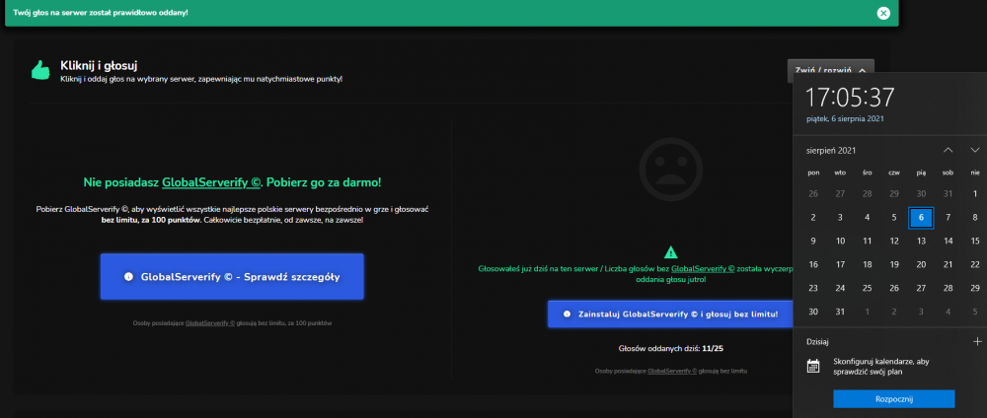Open GlobalServerify link below the vote counter
Viewport: 987px width, 418px height.
[671, 371]
